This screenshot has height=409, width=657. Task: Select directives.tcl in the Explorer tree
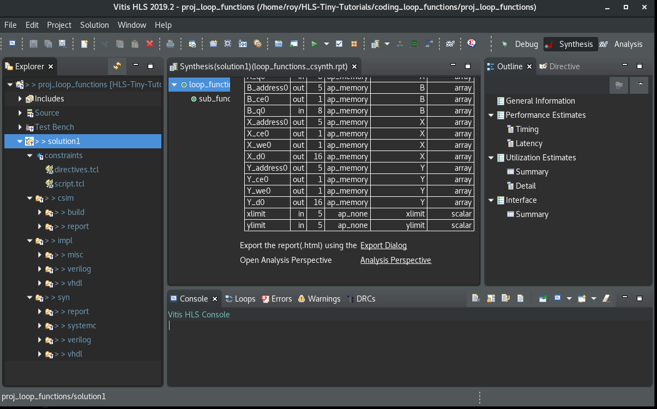coord(76,170)
